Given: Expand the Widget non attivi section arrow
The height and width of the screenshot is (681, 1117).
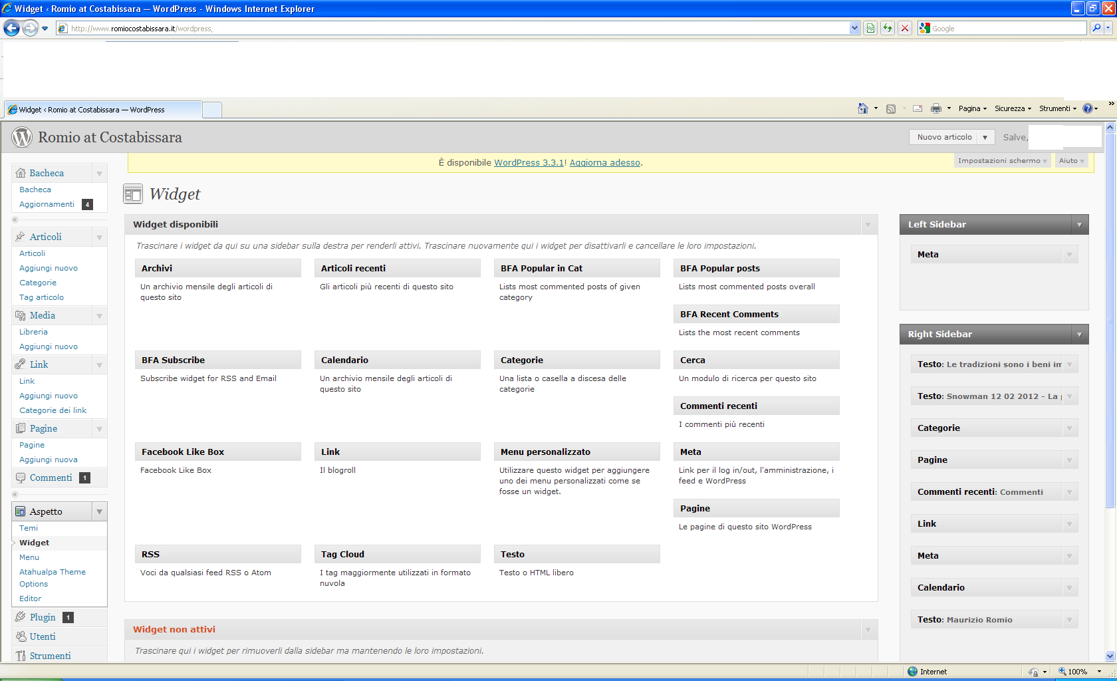Looking at the screenshot, I should 868,630.
